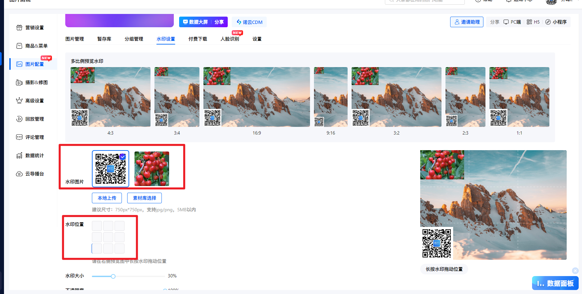Screen dimensions: 582x294
Task: Click the 9:16 watermark preview thumbnail
Action: [331, 97]
